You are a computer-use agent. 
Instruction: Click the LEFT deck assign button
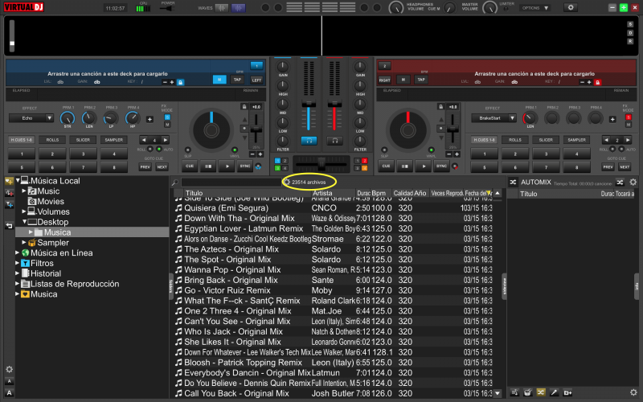(256, 80)
